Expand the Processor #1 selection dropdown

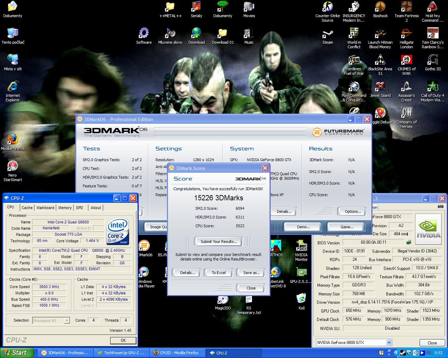tap(67, 320)
